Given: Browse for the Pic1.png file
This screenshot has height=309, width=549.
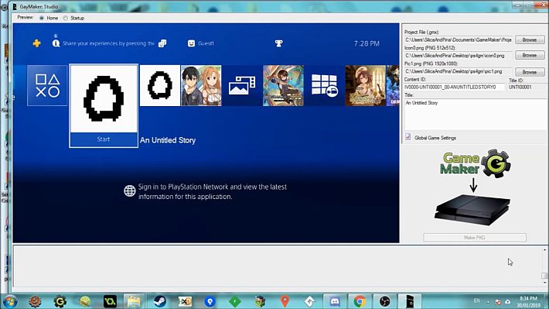Looking at the screenshot, I should (530, 72).
